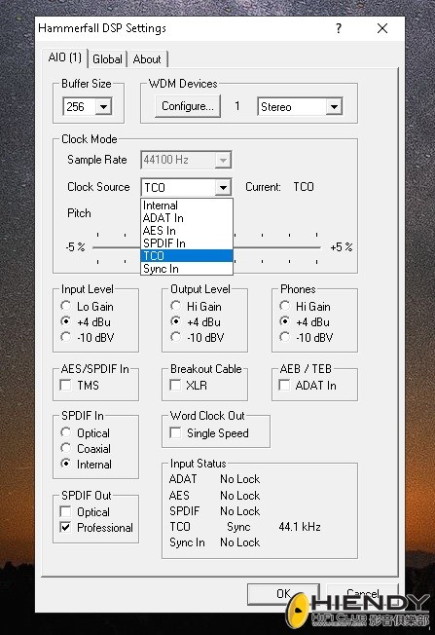Open the Global tab
This screenshot has height=635, width=435.
(x=107, y=59)
